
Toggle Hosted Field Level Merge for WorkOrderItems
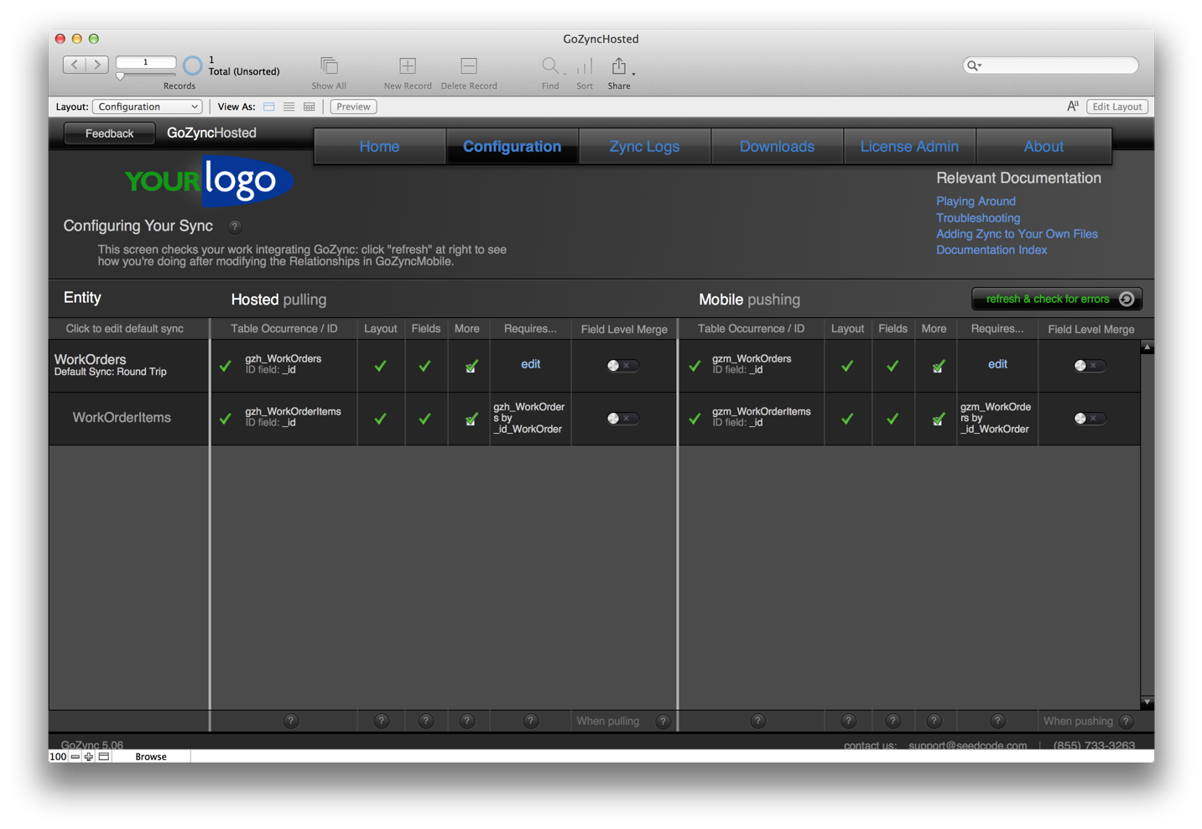click(622, 419)
